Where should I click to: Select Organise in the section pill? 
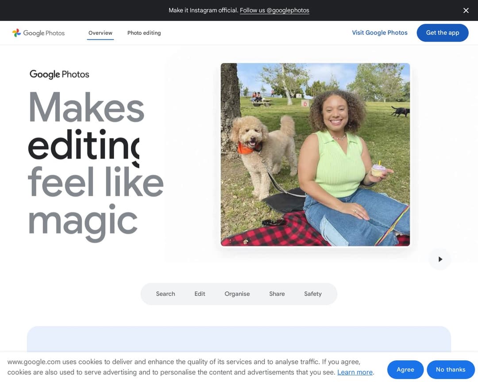237,294
